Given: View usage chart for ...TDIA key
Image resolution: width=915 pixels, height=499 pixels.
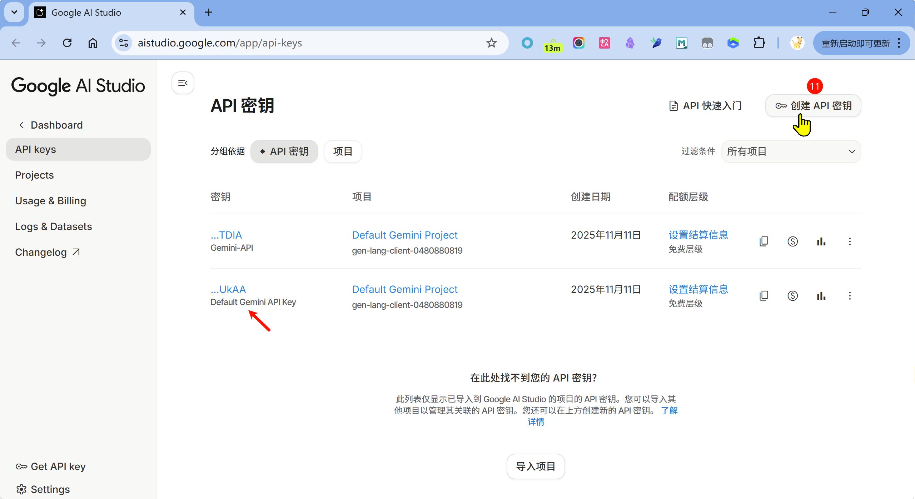Looking at the screenshot, I should tap(821, 241).
